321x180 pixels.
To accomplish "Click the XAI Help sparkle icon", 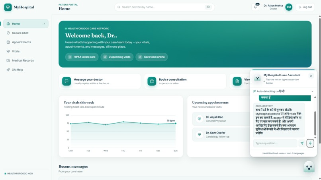I will pyautogui.click(x=8, y=70).
